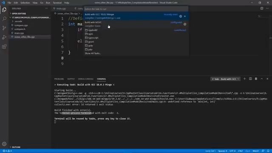Open the Go menu
272x153 pixels.
42,3
